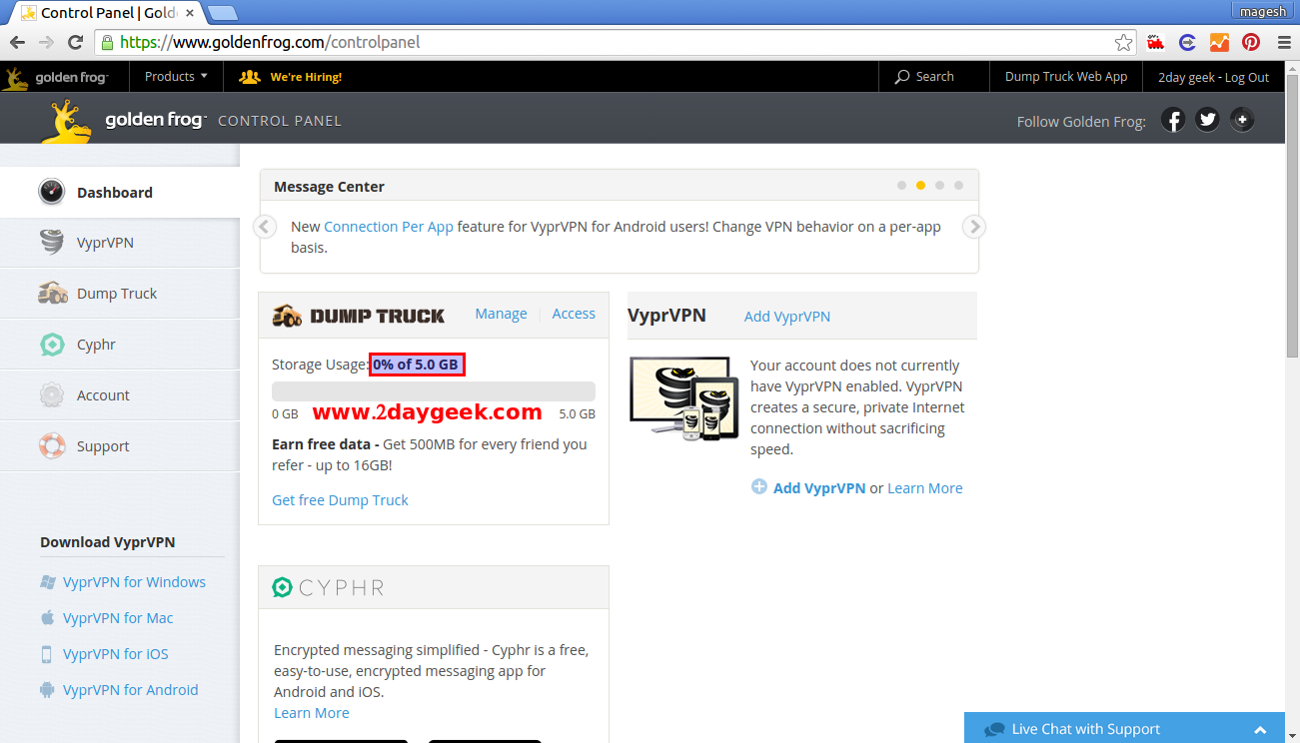1300x743 pixels.
Task: Click the We're Hiring! link
Action: [x=291, y=77]
